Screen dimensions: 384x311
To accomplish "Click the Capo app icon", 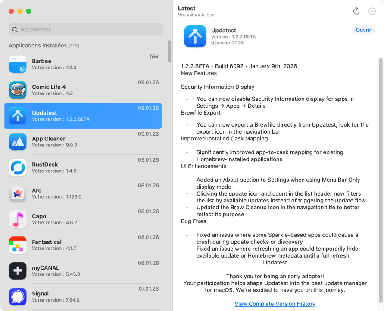I will pyautogui.click(x=17, y=219).
